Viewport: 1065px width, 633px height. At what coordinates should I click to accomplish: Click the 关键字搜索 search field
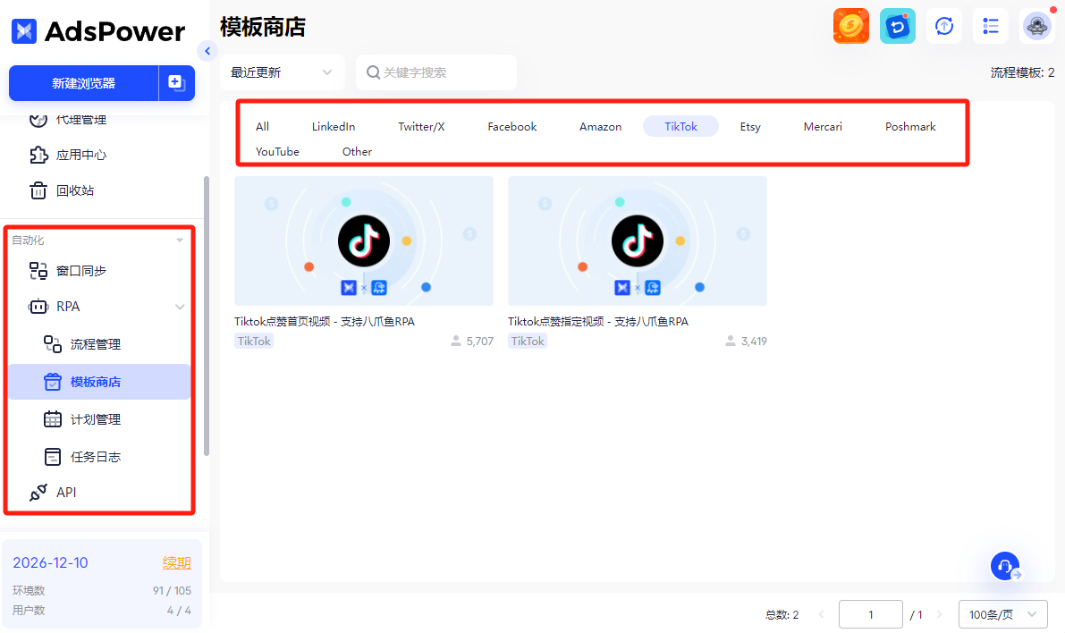(436, 72)
